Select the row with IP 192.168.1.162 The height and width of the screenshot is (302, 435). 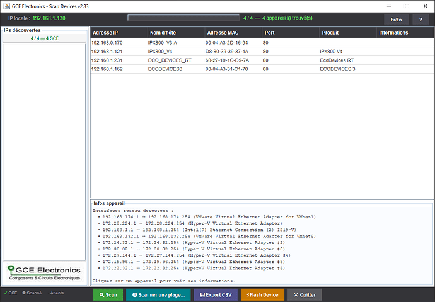tap(262, 69)
